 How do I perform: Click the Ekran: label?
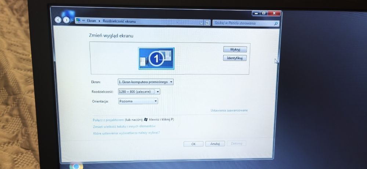tap(96, 82)
